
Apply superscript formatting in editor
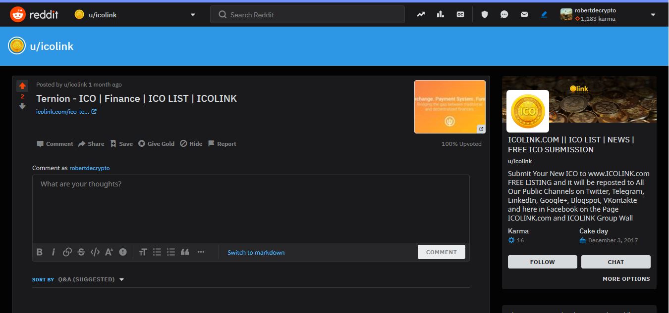coord(109,252)
